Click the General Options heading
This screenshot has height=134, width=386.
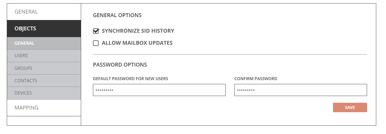pyautogui.click(x=117, y=15)
